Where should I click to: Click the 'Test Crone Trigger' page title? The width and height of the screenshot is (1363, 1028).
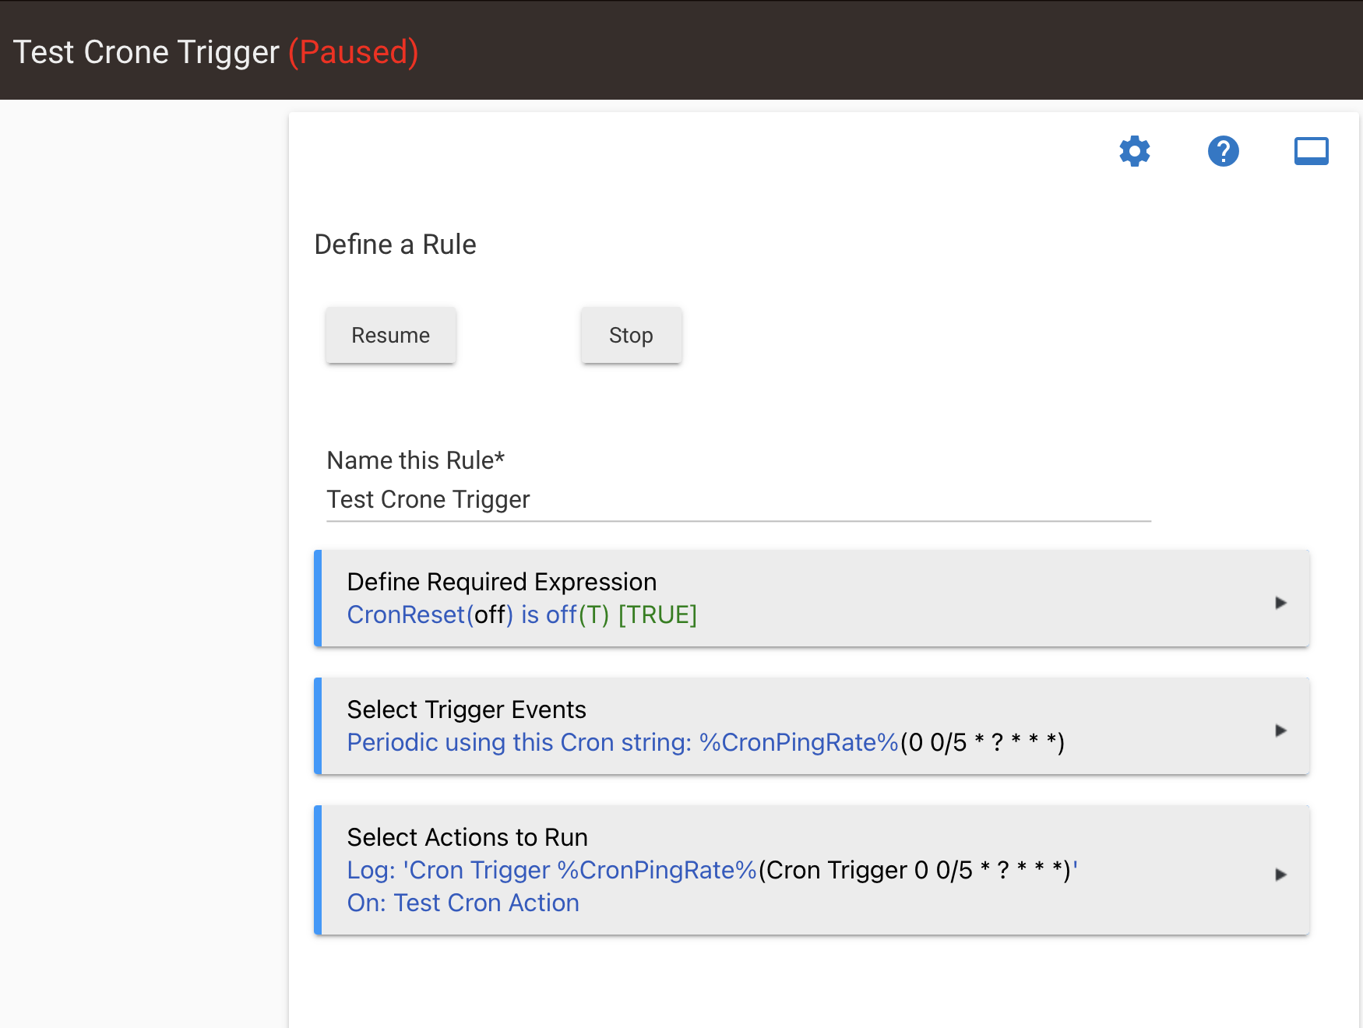[x=146, y=52]
